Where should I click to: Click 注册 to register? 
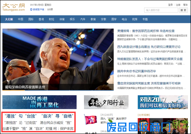[178, 5]
